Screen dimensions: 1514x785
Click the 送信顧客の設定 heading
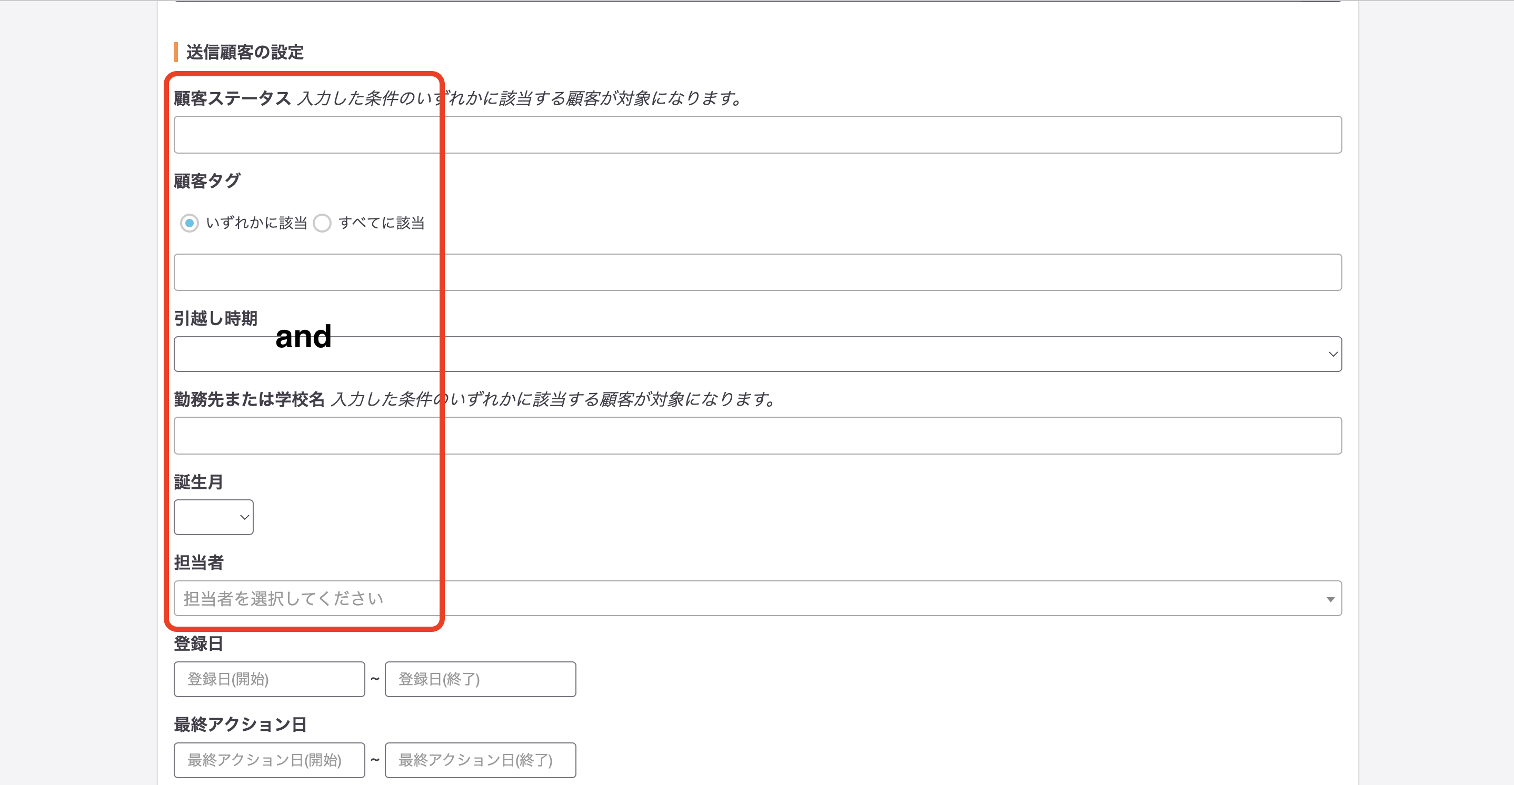(244, 52)
